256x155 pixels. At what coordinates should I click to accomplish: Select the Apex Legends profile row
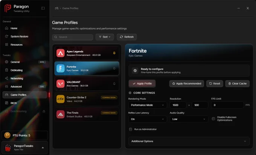(87, 53)
